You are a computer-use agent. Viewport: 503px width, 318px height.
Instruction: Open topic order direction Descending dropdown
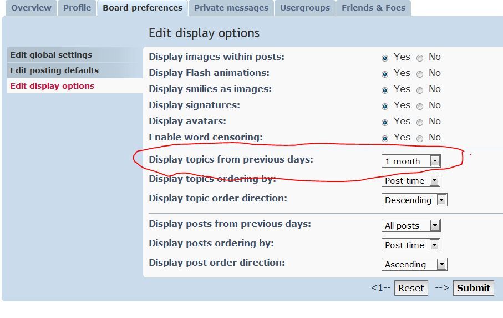pyautogui.click(x=414, y=200)
